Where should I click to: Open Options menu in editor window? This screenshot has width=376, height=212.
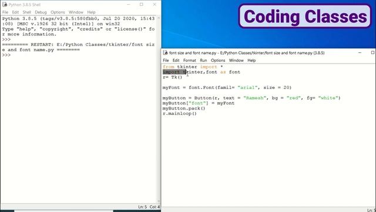coord(218,60)
